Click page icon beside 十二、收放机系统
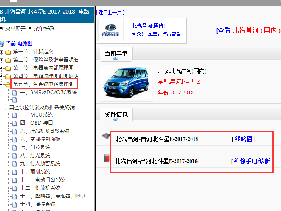Viewport: 281px width, 211px height. (x=15, y=188)
